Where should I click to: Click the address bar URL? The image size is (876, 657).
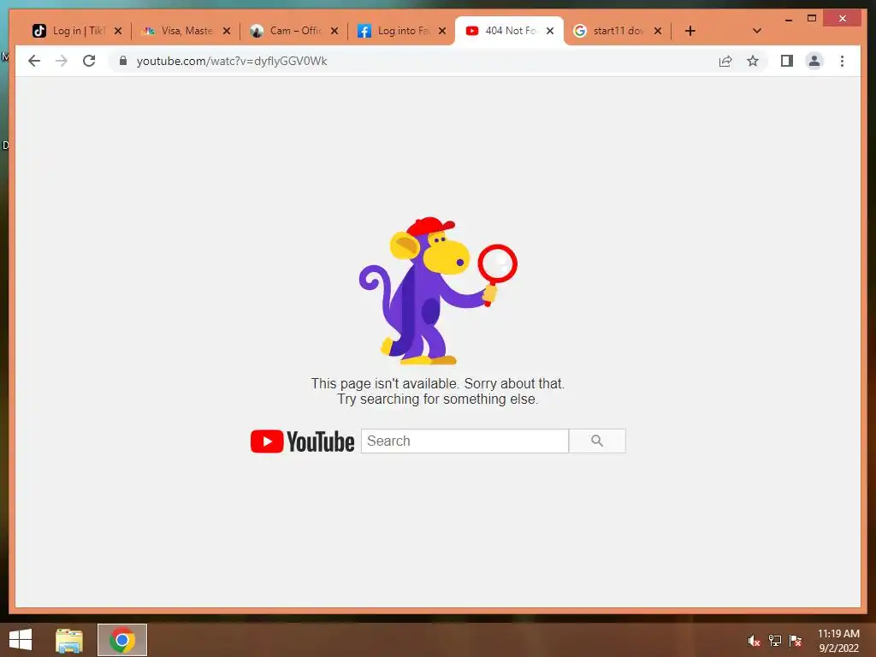pos(232,61)
